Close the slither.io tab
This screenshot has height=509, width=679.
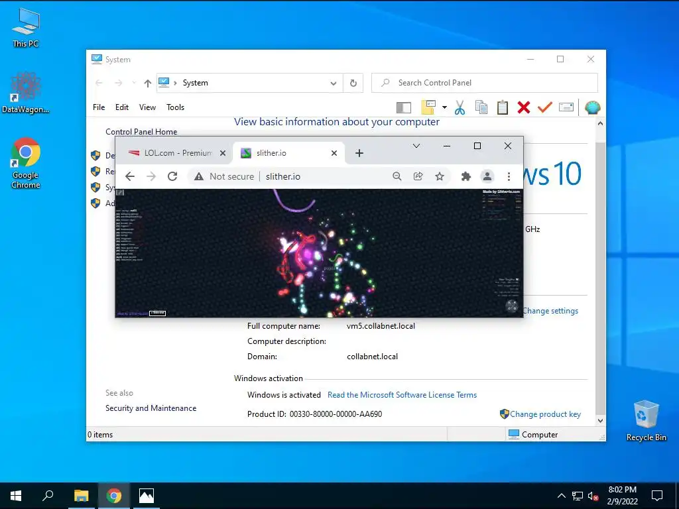334,153
